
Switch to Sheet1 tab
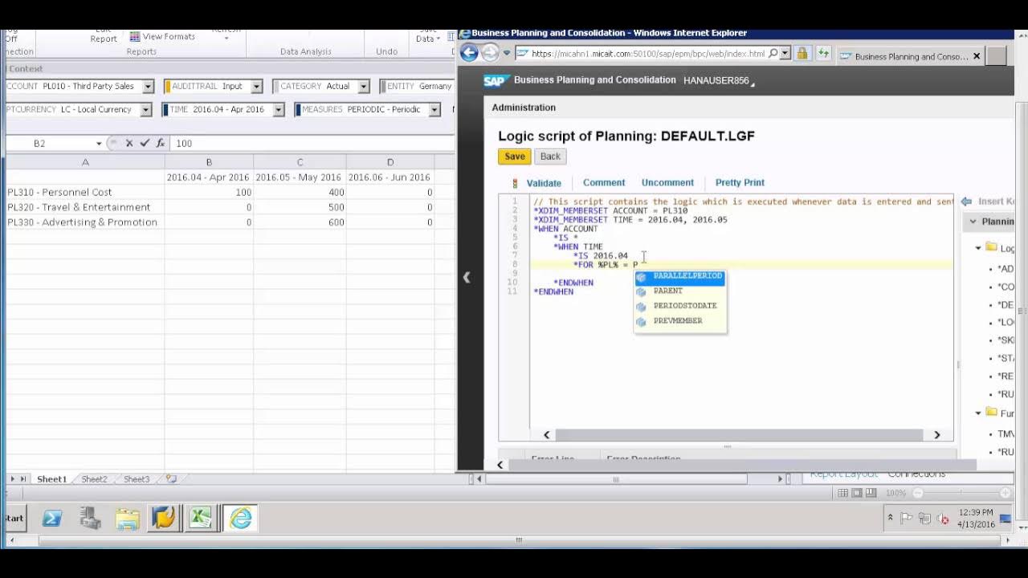coord(51,479)
